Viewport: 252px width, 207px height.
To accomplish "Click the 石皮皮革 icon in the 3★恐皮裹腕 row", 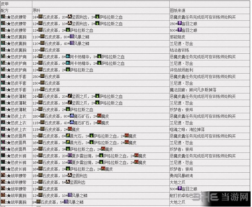I will [x=42, y=50].
